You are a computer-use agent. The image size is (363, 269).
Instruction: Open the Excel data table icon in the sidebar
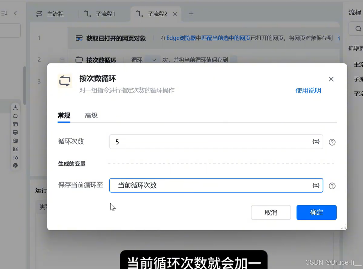click(x=15, y=141)
